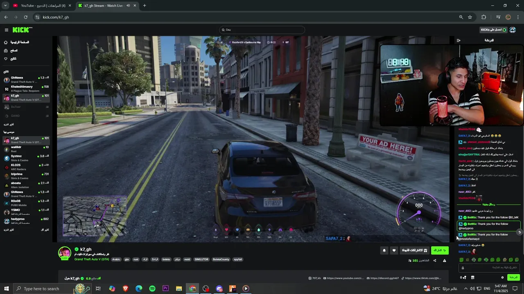Click the chat message input field
The width and height of the screenshot is (524, 294).
point(489,267)
